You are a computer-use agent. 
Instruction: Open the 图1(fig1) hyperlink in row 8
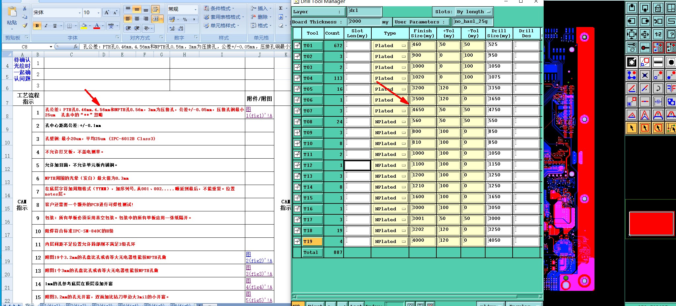[259, 112]
